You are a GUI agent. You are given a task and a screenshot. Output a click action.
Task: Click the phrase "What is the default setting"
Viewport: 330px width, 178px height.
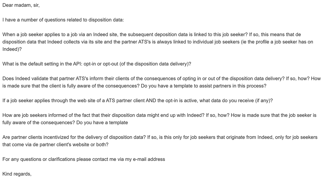(x=32, y=64)
